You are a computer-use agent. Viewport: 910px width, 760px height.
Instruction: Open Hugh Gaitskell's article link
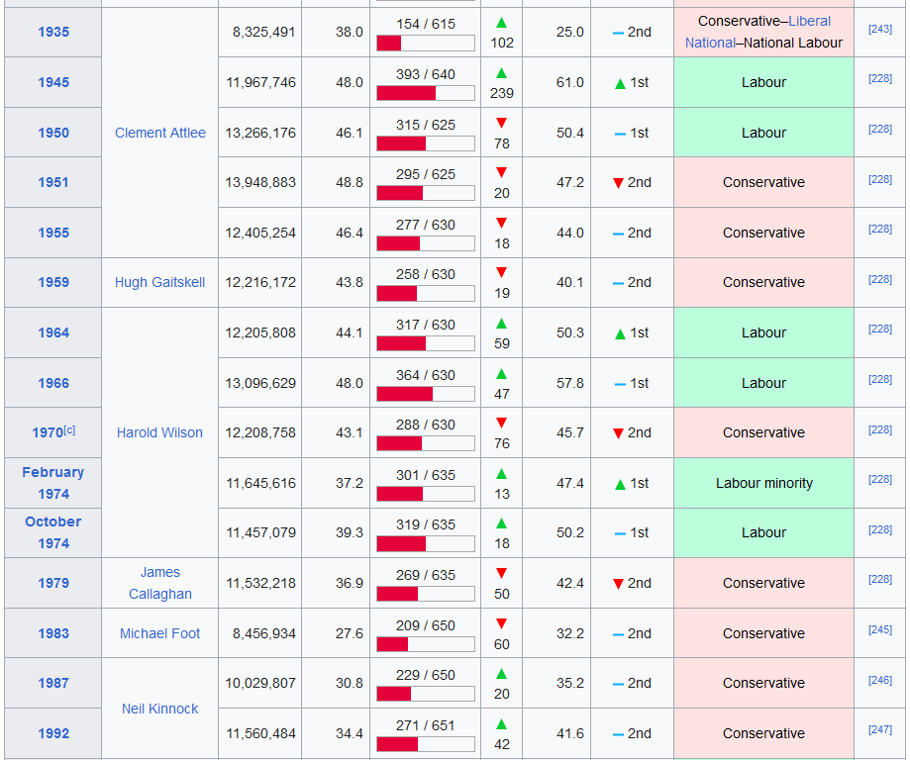click(x=160, y=282)
